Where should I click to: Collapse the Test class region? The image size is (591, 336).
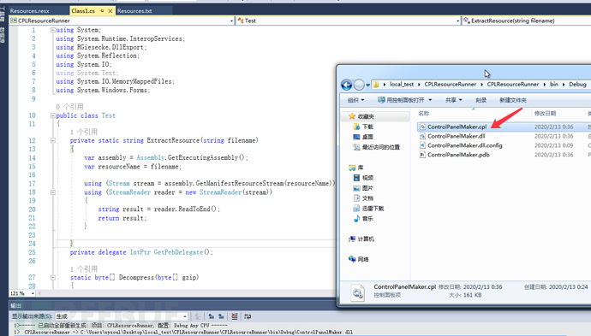pyautogui.click(x=53, y=115)
